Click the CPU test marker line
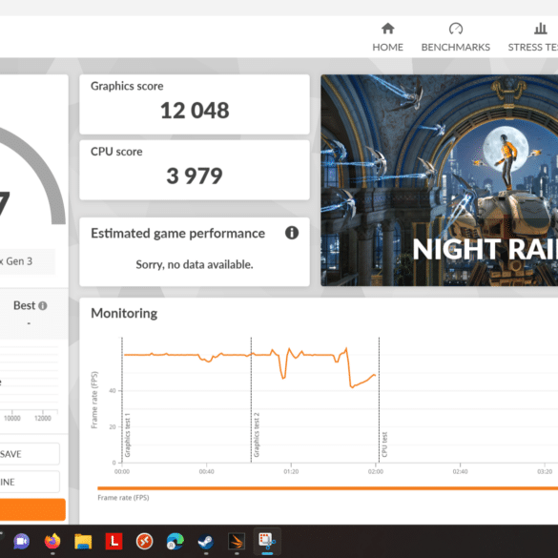This screenshot has width=558, height=558. click(379, 400)
